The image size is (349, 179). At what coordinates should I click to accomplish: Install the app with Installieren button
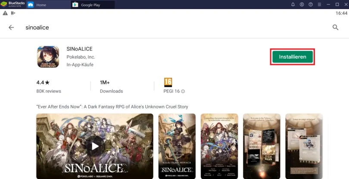pos(293,57)
